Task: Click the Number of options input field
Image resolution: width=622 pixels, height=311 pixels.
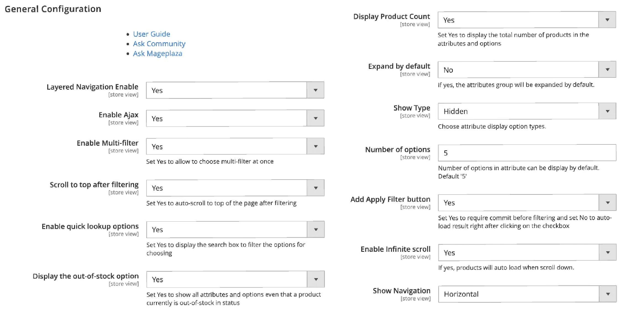Action: [x=527, y=153]
